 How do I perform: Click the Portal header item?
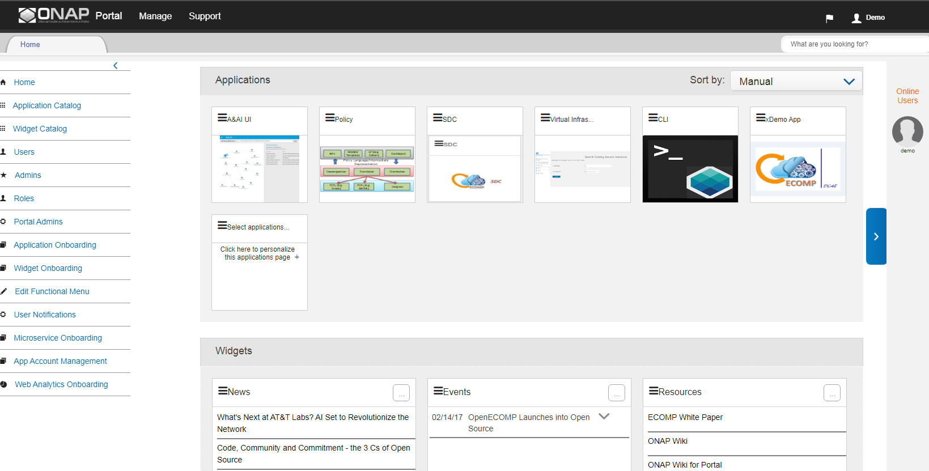pyautogui.click(x=109, y=16)
